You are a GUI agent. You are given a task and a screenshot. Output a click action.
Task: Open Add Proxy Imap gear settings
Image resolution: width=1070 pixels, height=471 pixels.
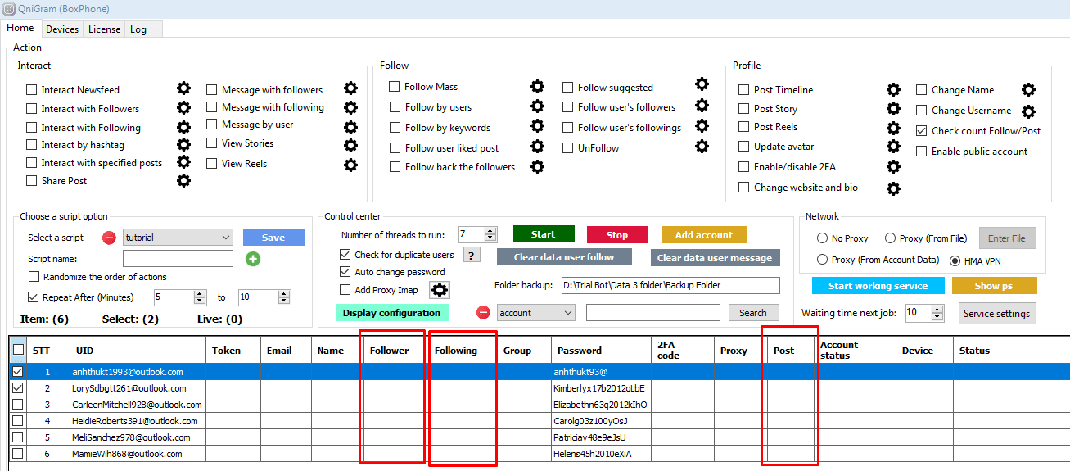pyautogui.click(x=440, y=290)
